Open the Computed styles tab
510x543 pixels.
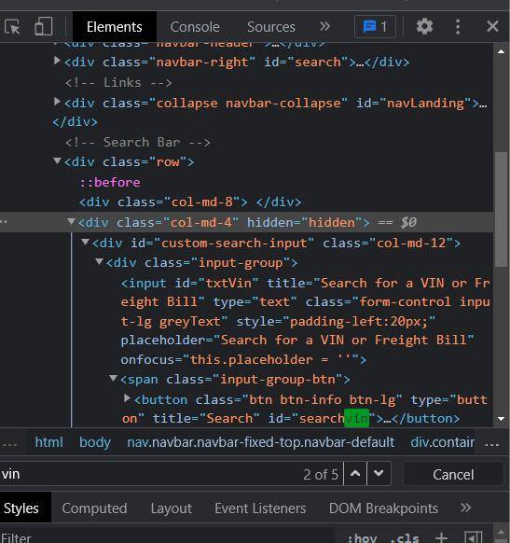pos(94,508)
